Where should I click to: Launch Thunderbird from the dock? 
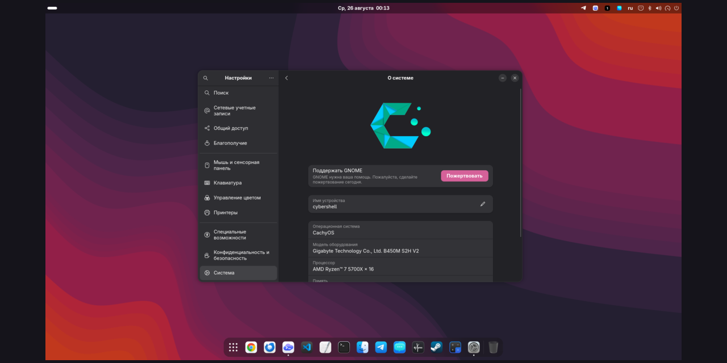coord(270,347)
